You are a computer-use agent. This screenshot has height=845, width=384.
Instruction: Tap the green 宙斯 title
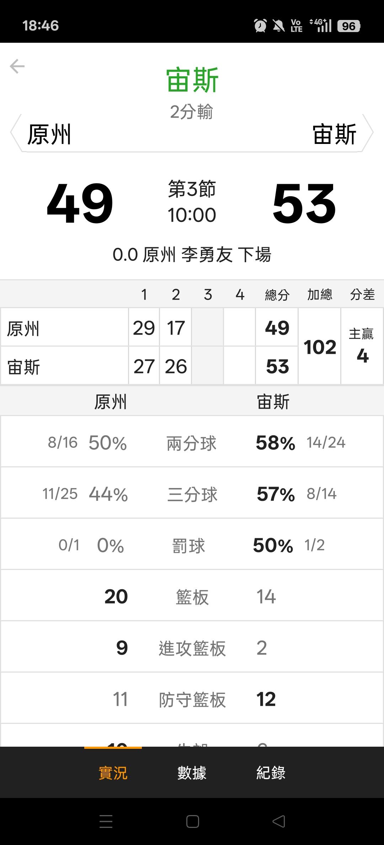click(192, 81)
